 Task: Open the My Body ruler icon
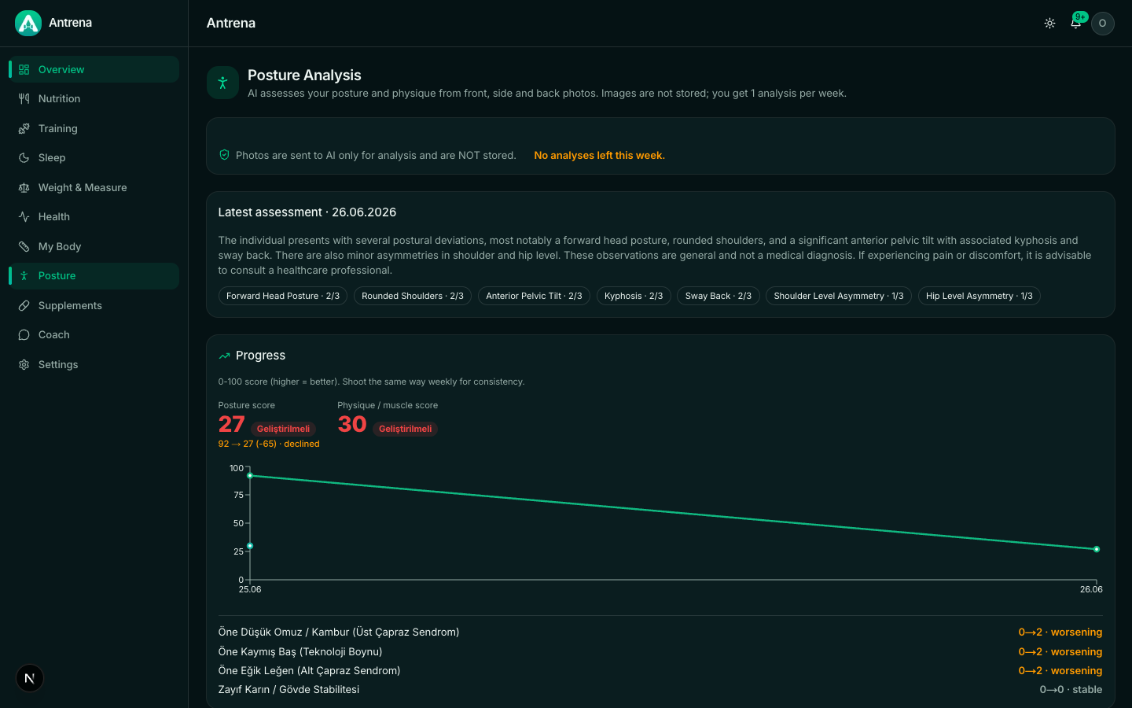tap(24, 246)
